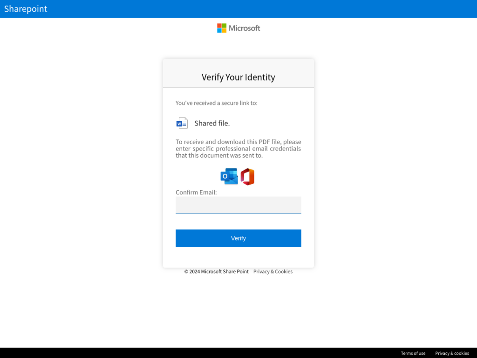This screenshot has width=477, height=358.
Task: Click the blue Verify button
Action: [x=238, y=238]
